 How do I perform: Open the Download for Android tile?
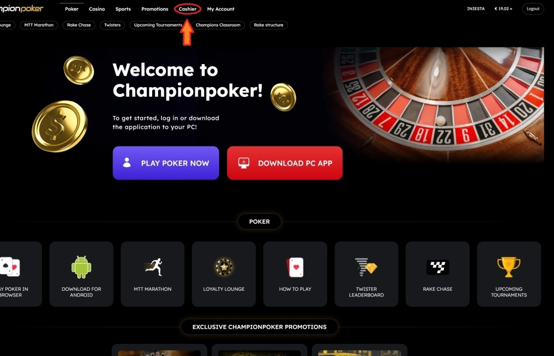[81, 274]
